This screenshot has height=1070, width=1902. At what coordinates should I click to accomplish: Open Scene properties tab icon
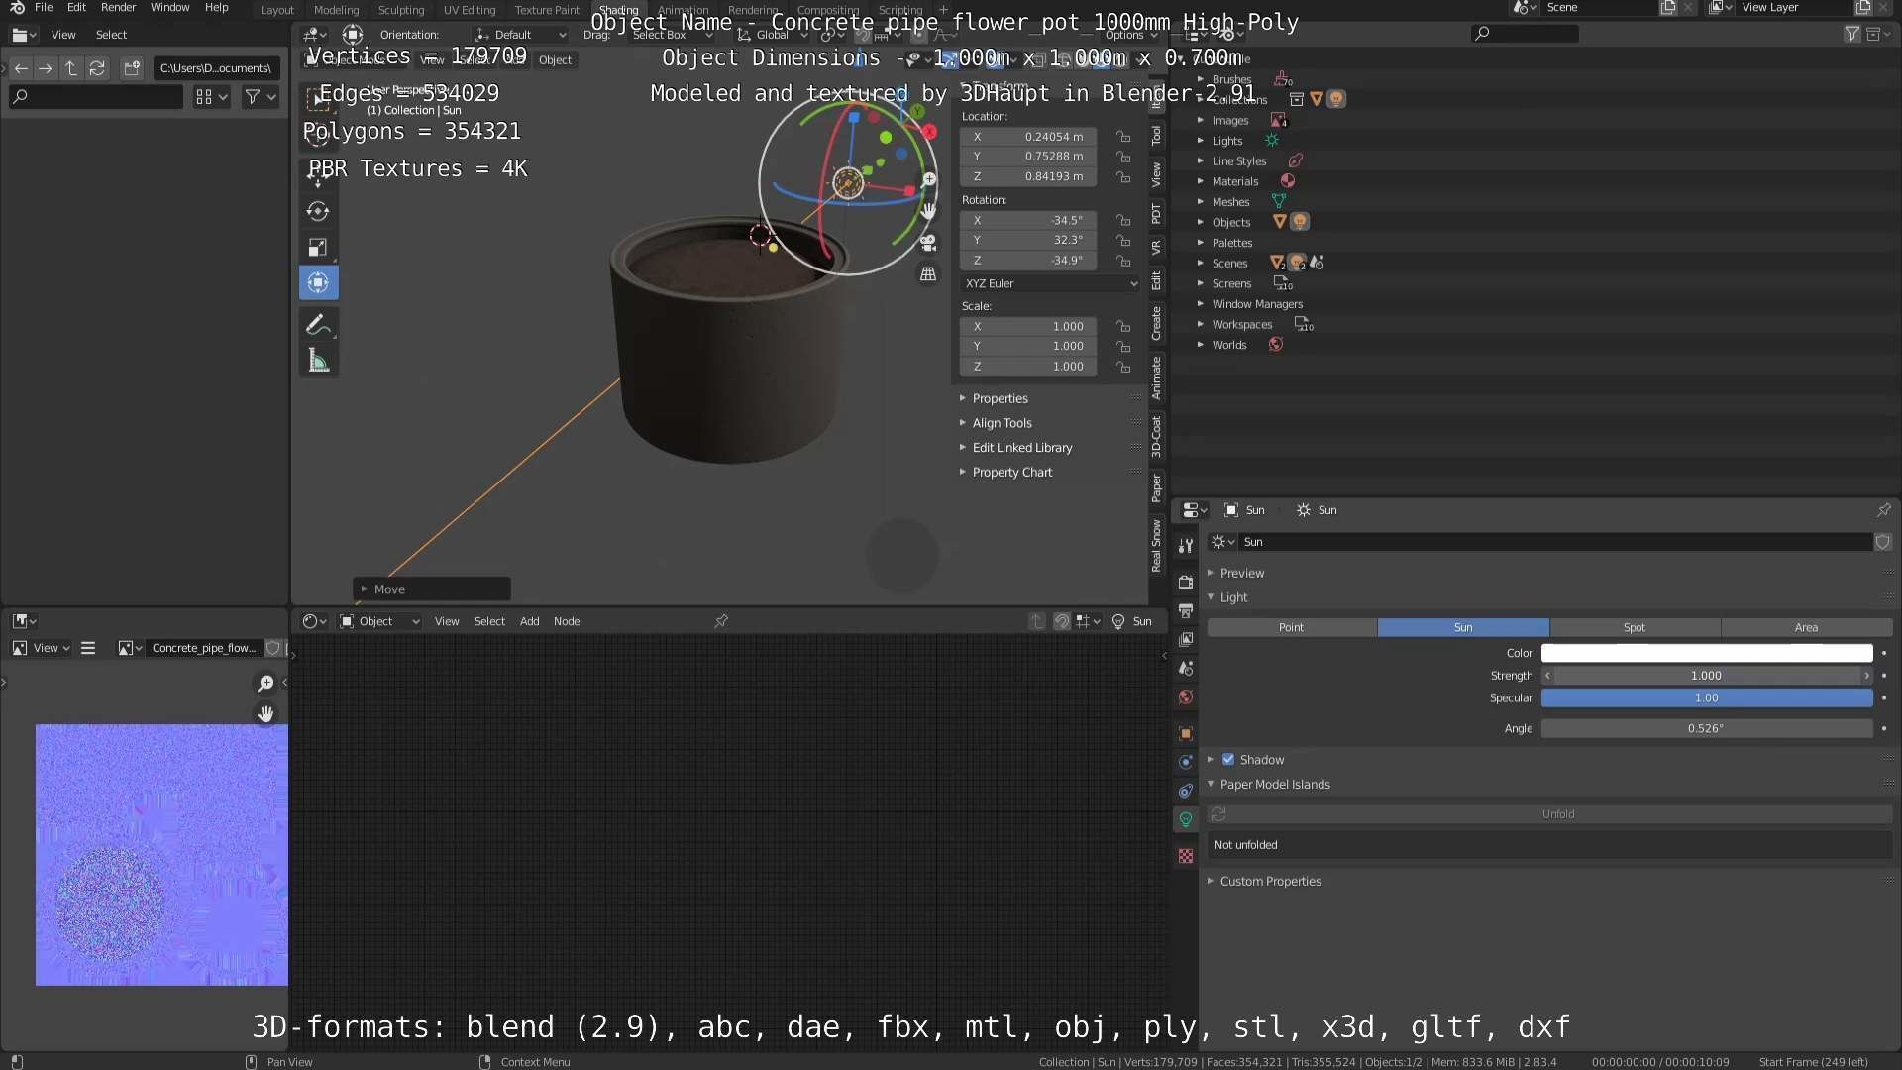(x=1186, y=669)
